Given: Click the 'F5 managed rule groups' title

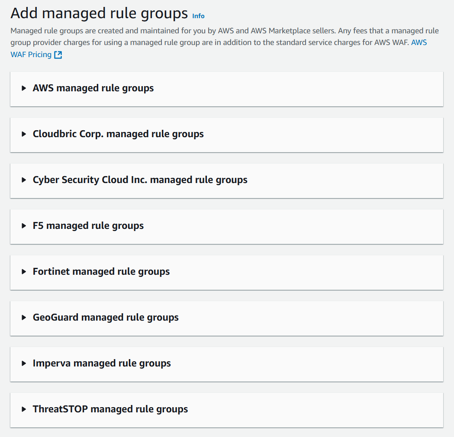Looking at the screenshot, I should coord(88,226).
